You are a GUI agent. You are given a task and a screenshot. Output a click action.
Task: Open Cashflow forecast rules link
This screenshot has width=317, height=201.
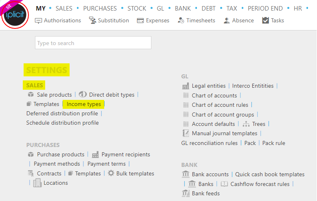[x=260, y=184]
